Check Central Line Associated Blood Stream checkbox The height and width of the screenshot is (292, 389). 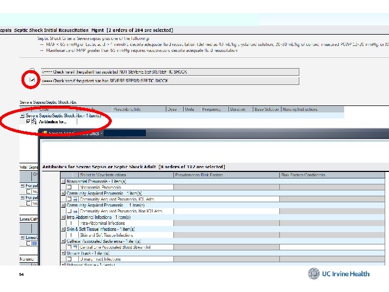[x=69, y=247]
